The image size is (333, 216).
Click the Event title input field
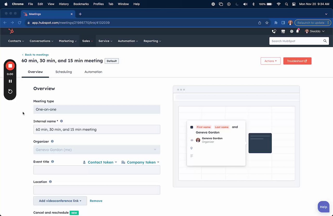pos(97,170)
